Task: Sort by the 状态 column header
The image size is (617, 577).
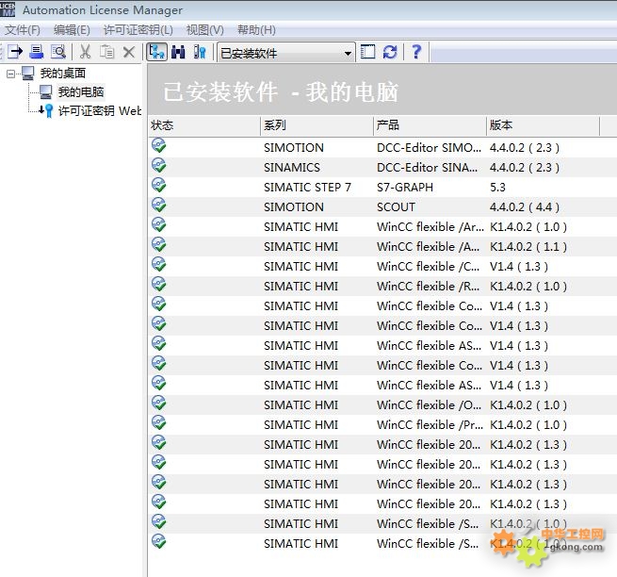Action: click(x=204, y=125)
